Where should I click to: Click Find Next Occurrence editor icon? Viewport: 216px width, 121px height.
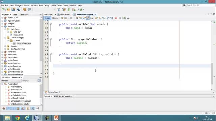pos(84,18)
